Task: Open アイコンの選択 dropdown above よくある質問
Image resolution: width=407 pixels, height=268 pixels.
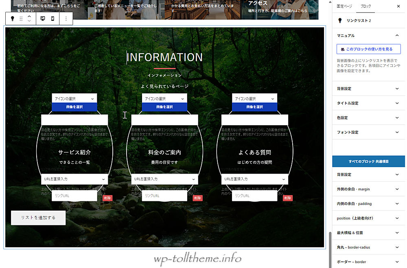Action: [255, 98]
